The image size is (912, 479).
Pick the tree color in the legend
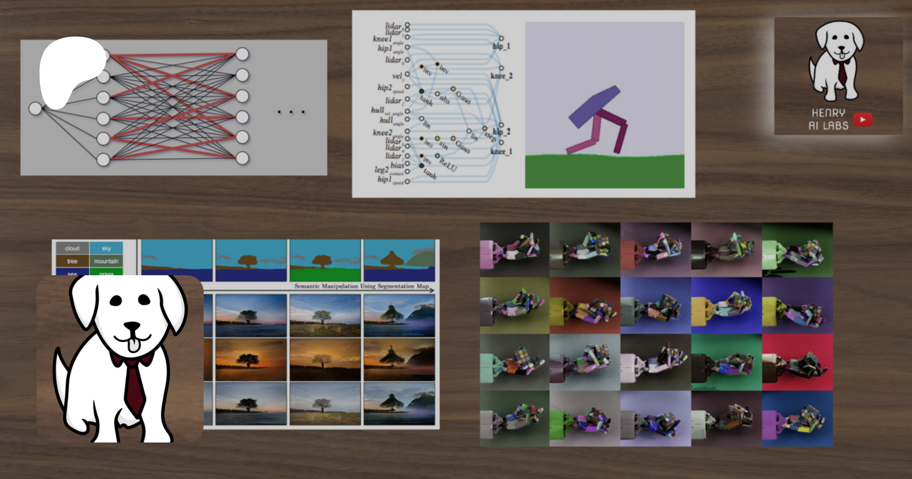pos(72,261)
